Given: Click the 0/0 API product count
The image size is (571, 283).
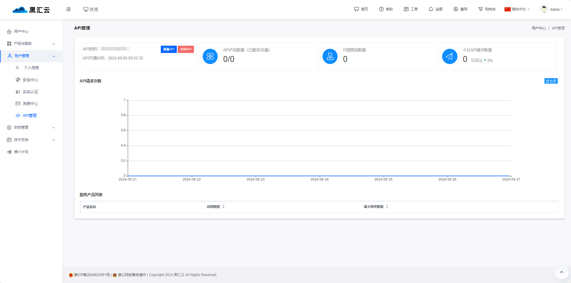Looking at the screenshot, I should pyautogui.click(x=229, y=59).
